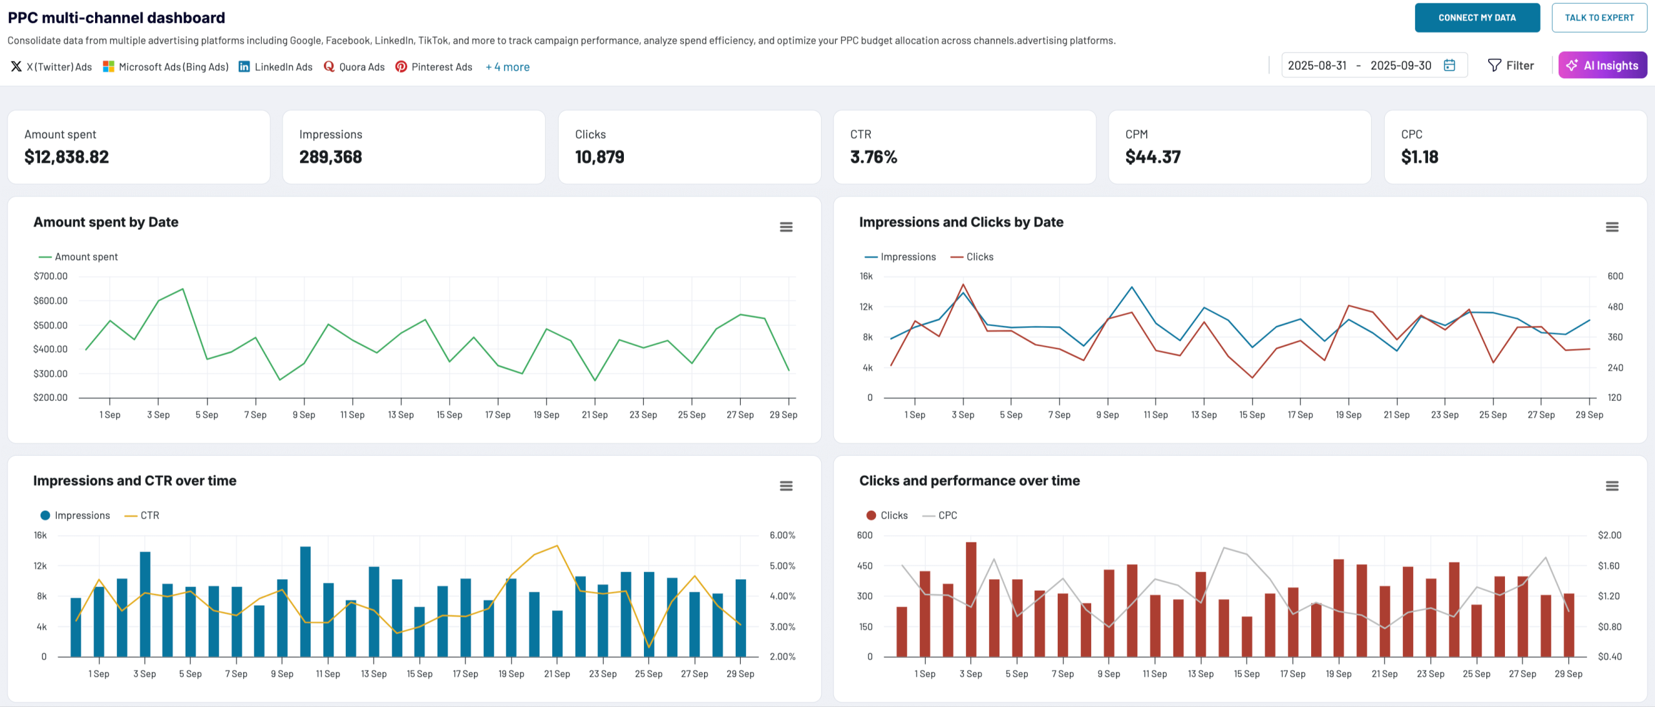Open Impressions and CTR over time menu

pos(785,486)
